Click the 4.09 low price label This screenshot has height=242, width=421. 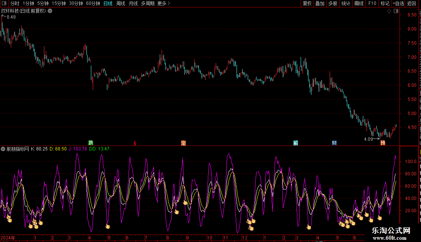click(368, 139)
